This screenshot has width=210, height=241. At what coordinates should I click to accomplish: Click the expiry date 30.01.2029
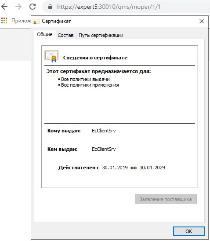point(152,168)
